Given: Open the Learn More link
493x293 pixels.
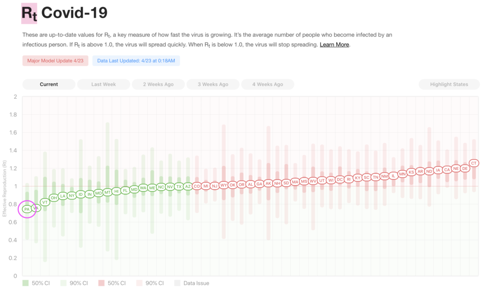Looking at the screenshot, I should pyautogui.click(x=334, y=45).
